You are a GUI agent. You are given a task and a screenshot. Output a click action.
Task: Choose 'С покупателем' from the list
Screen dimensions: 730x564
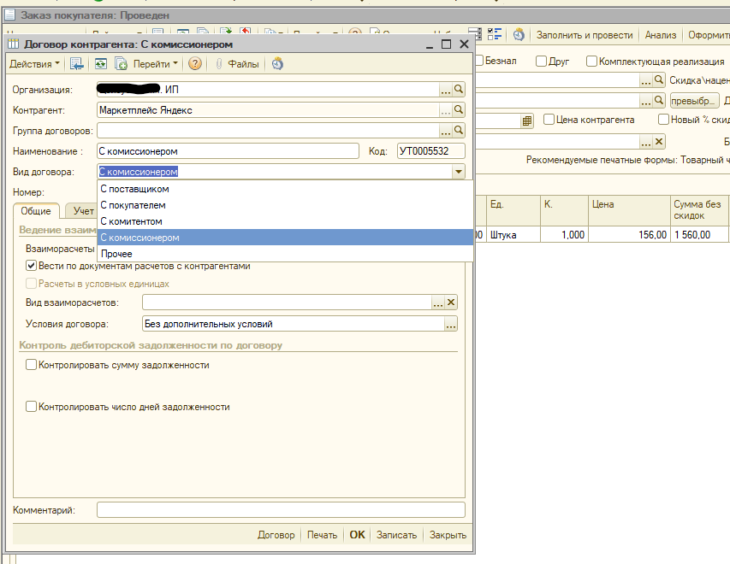285,205
